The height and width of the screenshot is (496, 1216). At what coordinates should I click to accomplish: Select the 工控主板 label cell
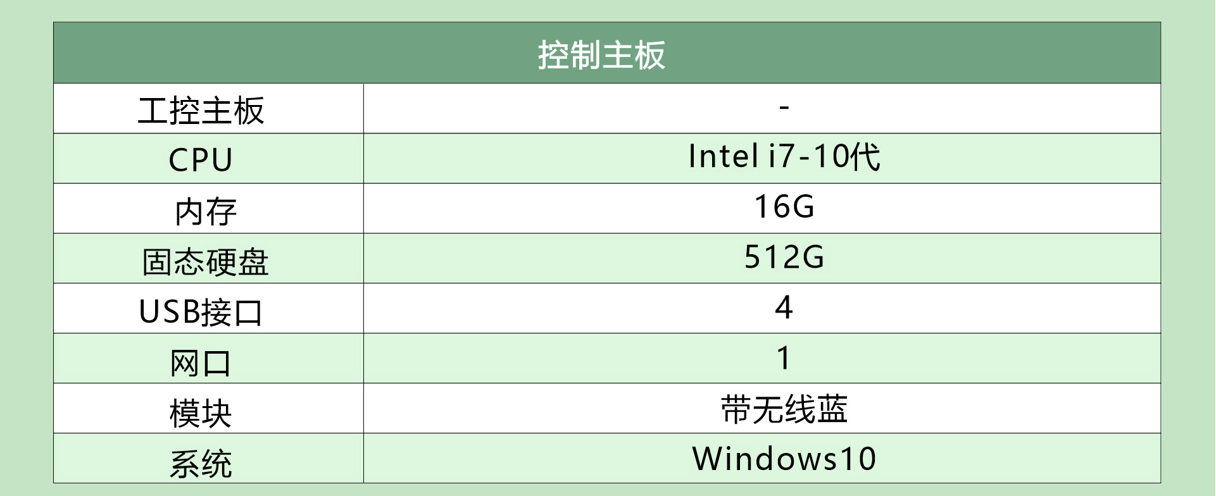[x=201, y=110]
